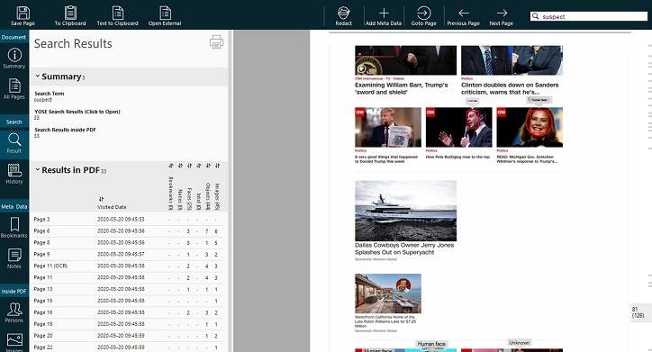Click the Pete Buttigieg article thumbnail
Screen dimensions: 652x352
click(458, 127)
